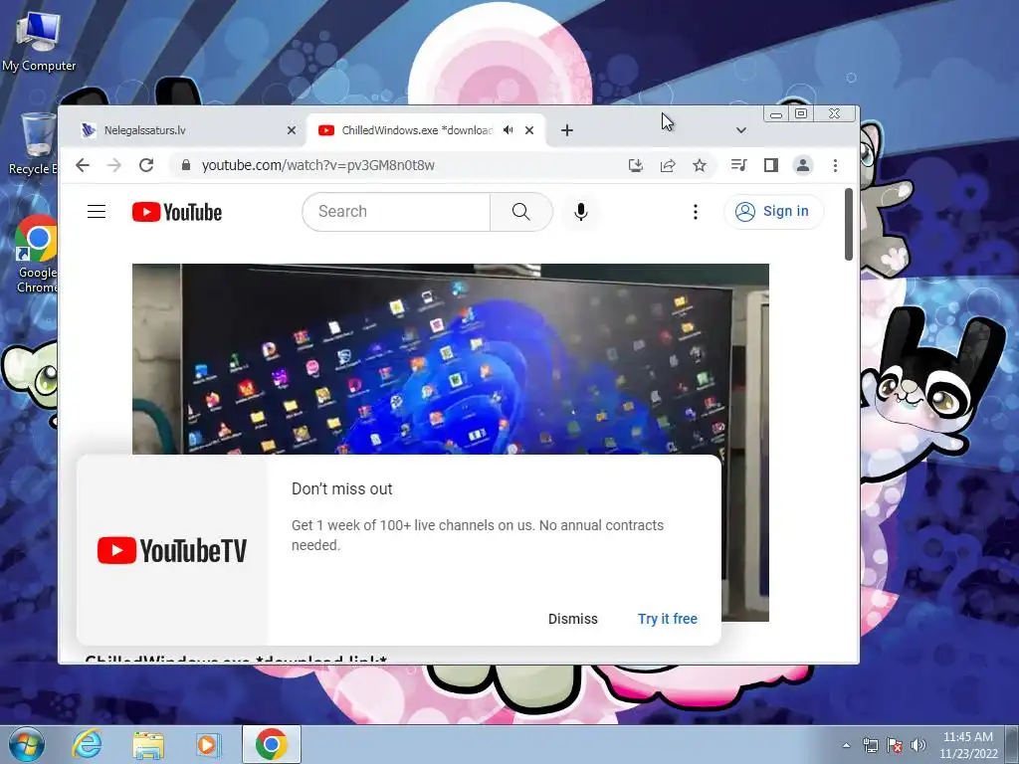Click Try it free
The height and width of the screenshot is (764, 1019).
(668, 619)
